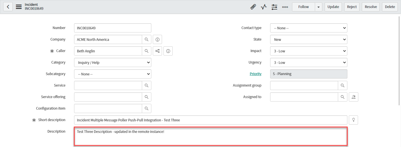Open the Contact type dropdown
This screenshot has width=401, height=147.
(x=308, y=28)
